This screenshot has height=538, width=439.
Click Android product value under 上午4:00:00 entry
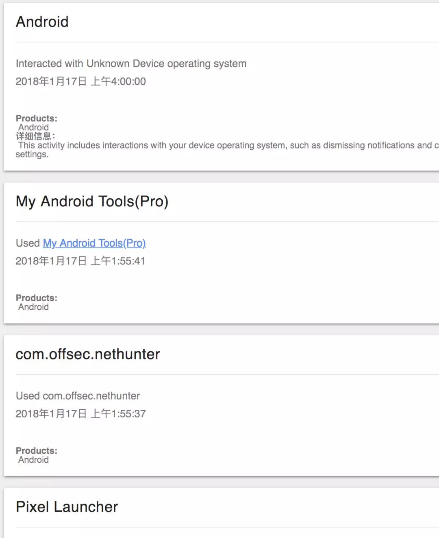pyautogui.click(x=33, y=127)
